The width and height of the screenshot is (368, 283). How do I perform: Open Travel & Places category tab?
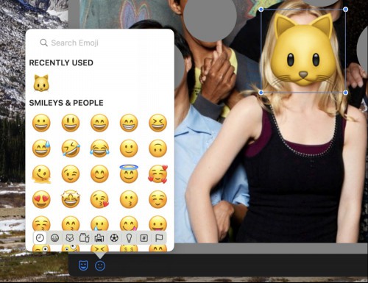click(99, 237)
